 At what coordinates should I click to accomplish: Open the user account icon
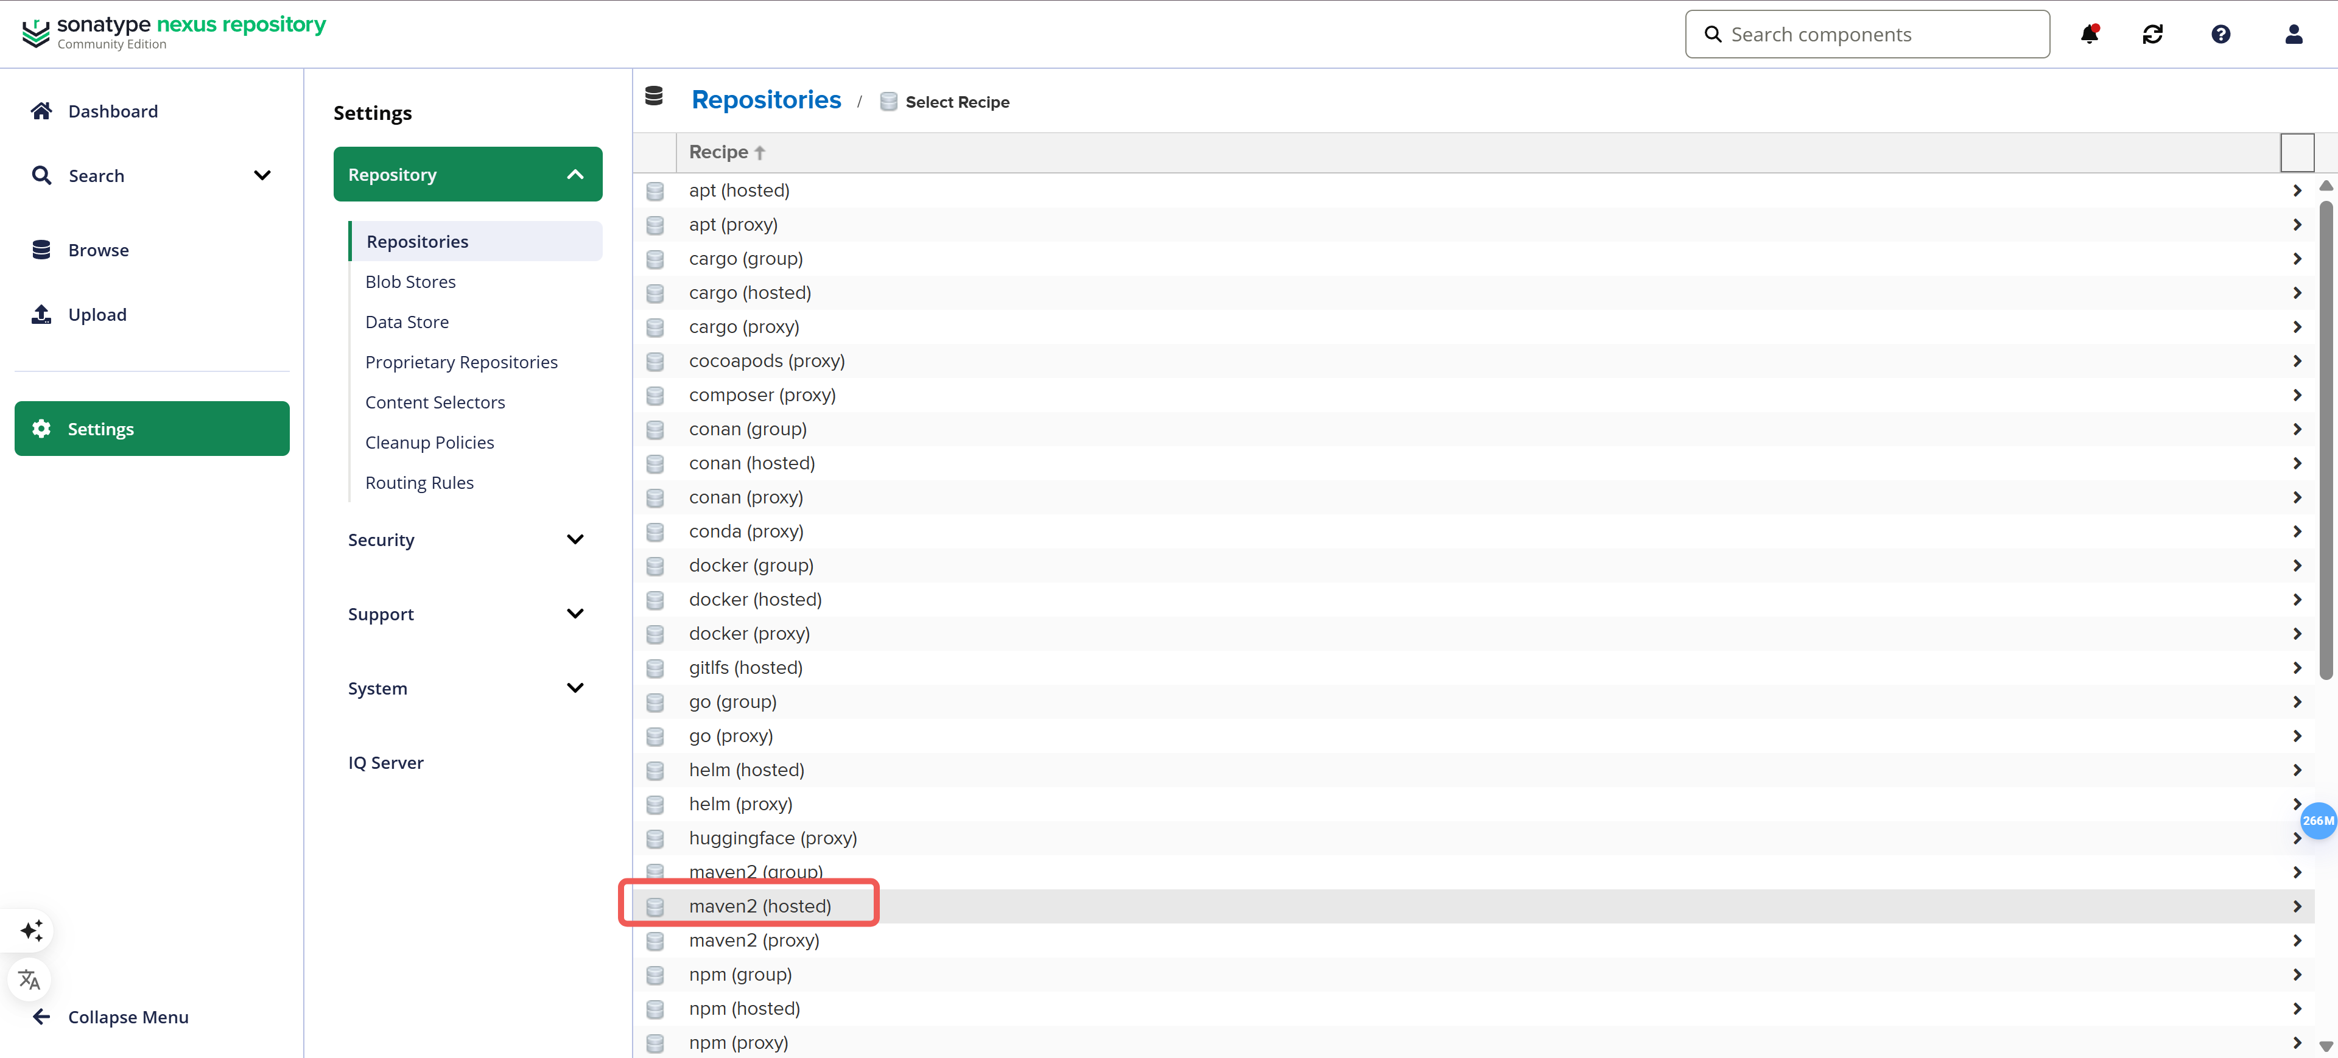click(2294, 35)
